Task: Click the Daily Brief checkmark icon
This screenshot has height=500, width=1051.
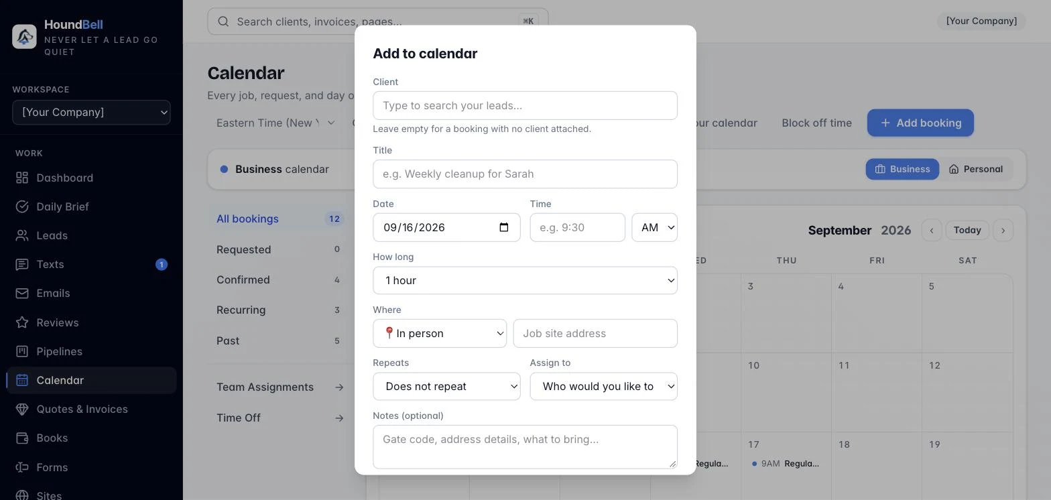Action: (x=22, y=206)
